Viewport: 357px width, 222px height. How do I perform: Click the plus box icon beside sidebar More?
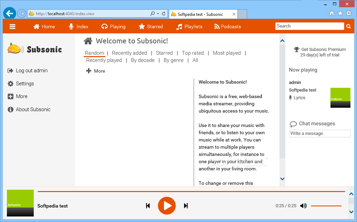click(10, 96)
